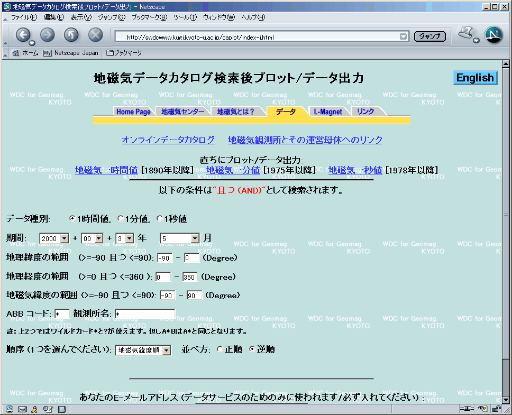Open the 3 year-digit dropdown

pyautogui.click(x=125, y=238)
